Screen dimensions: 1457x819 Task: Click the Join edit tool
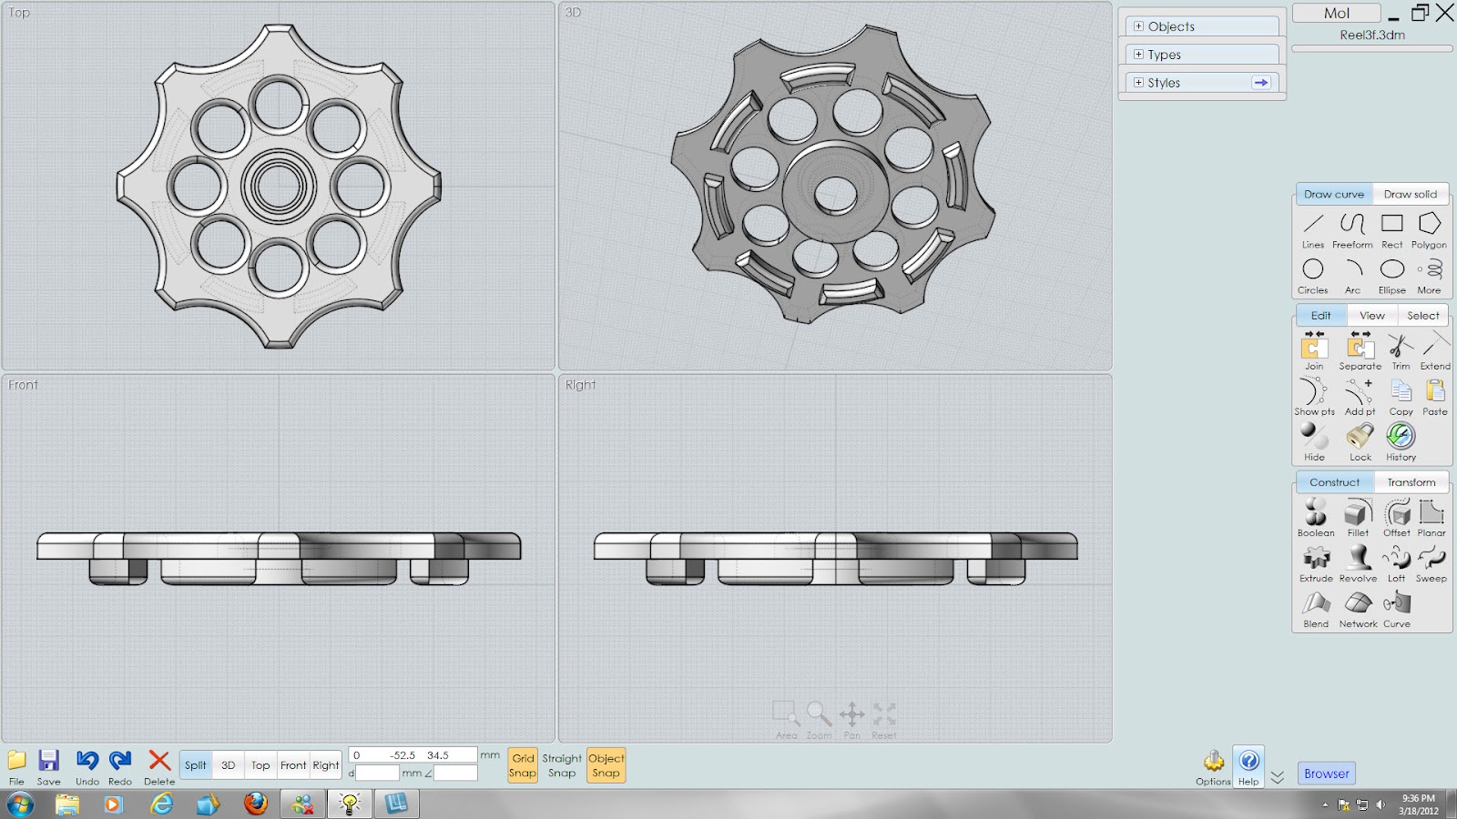click(1314, 351)
